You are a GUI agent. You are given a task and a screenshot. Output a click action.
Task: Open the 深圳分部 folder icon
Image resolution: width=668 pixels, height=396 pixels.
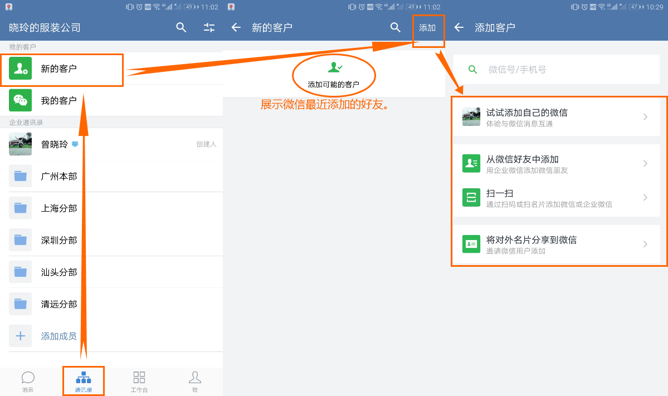coord(21,239)
